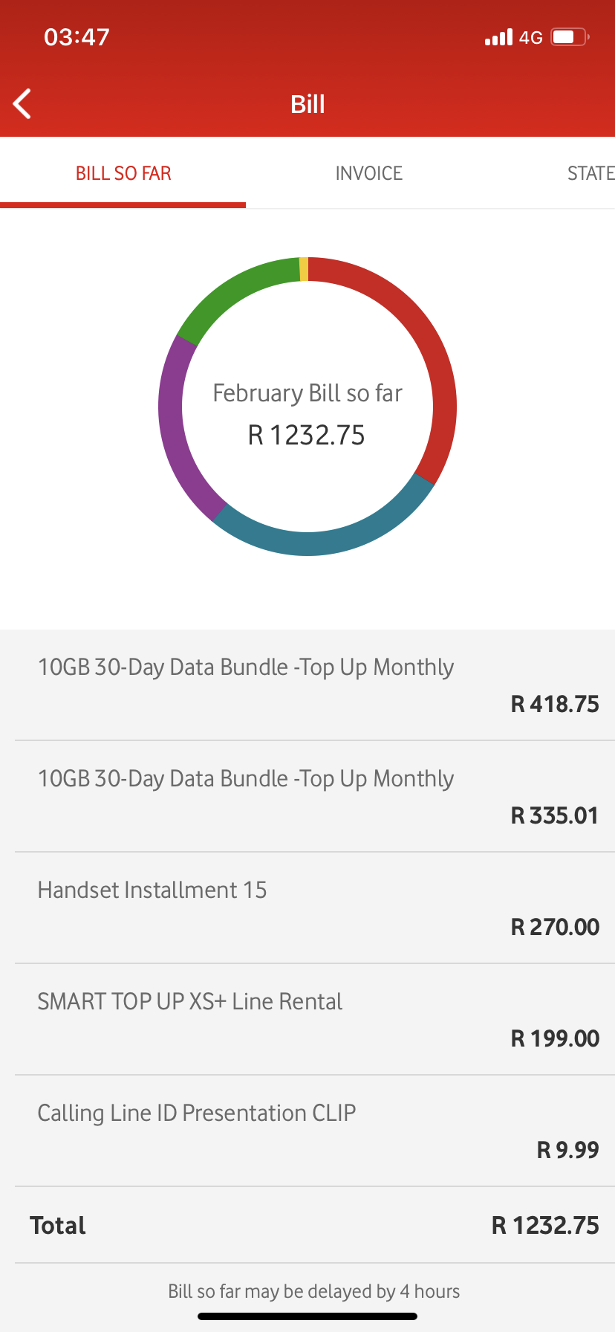The height and width of the screenshot is (1332, 615).
Task: Select Calling Line ID Presentation CLIP row
Action: click(307, 1131)
